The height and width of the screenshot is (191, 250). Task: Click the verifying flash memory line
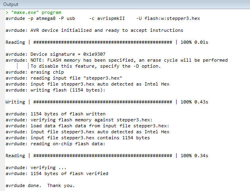click(79, 120)
